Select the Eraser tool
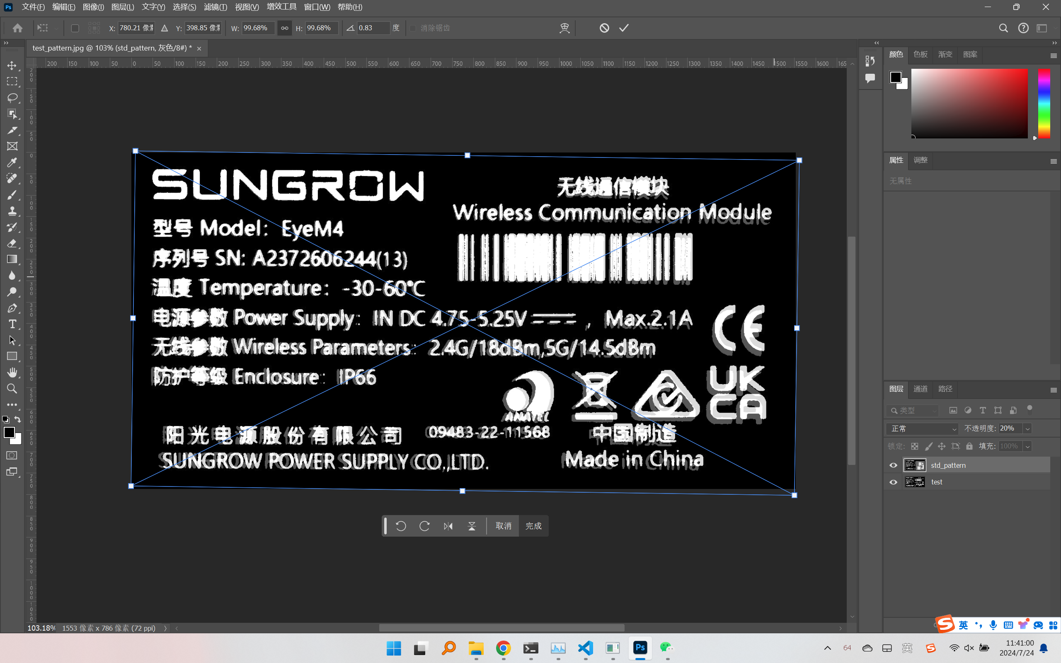The width and height of the screenshot is (1061, 663). [12, 243]
